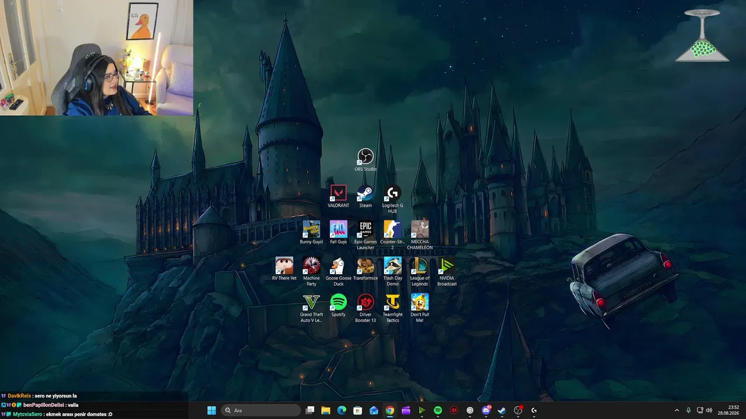
Task: Select the Fall Guys desktop icon
Action: click(x=338, y=233)
